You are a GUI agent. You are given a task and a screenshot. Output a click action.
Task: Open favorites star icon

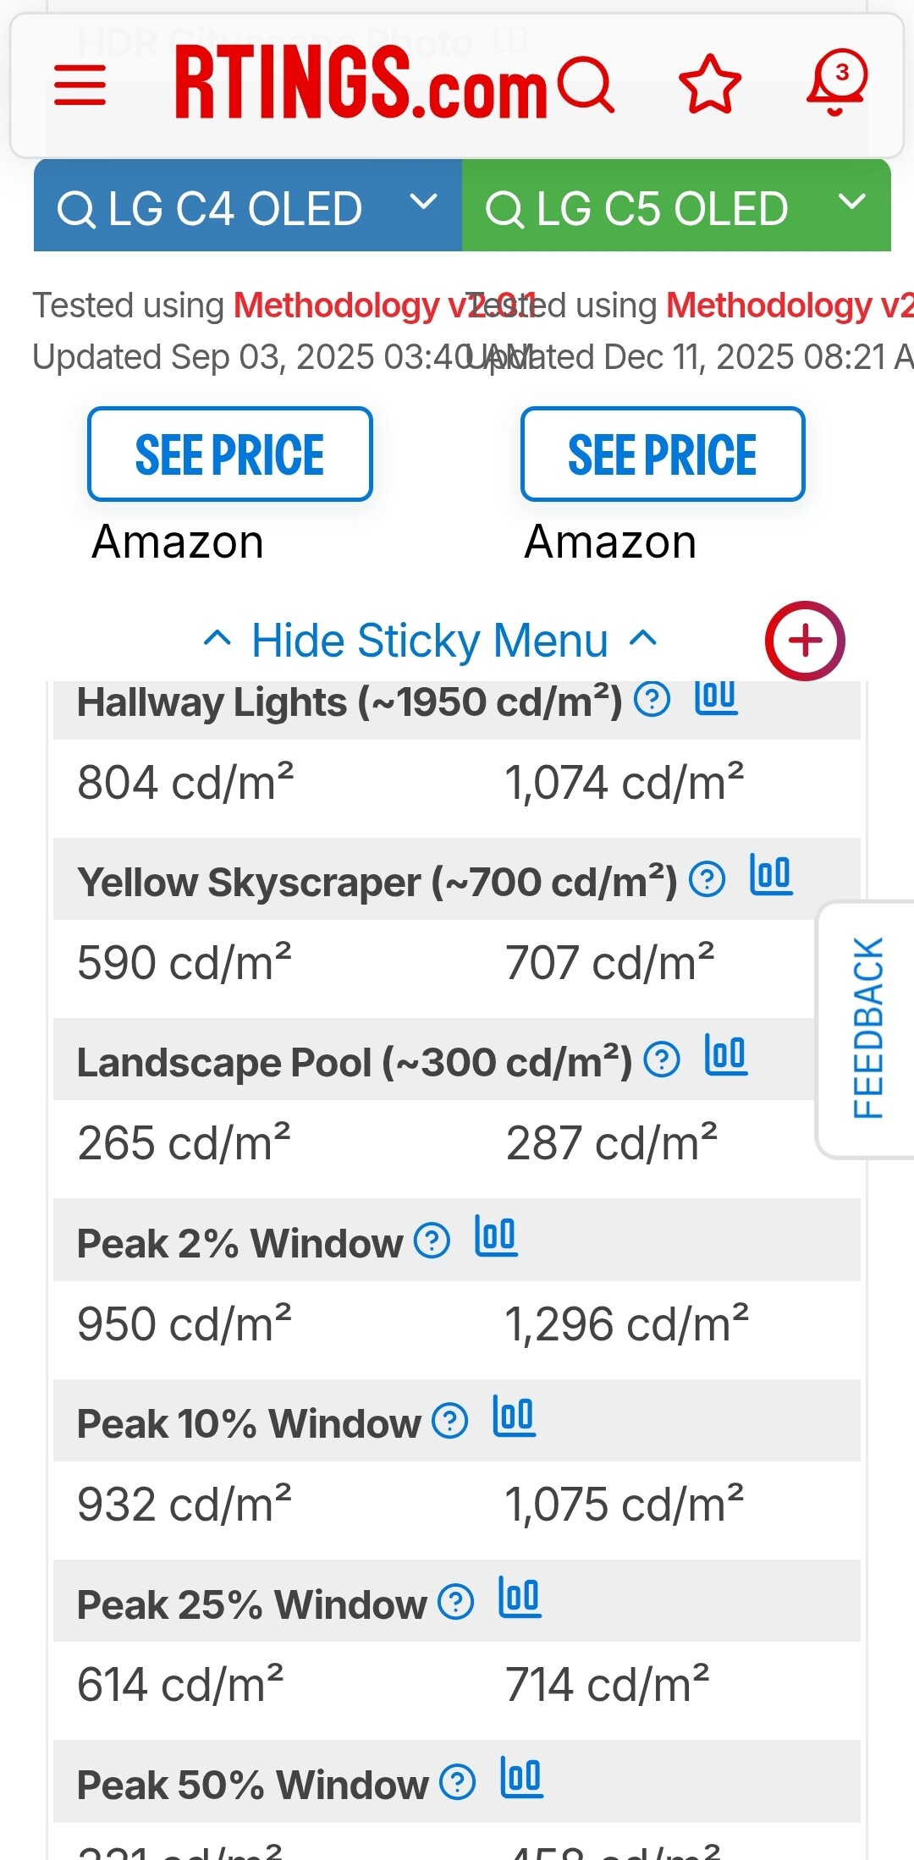pyautogui.click(x=710, y=84)
